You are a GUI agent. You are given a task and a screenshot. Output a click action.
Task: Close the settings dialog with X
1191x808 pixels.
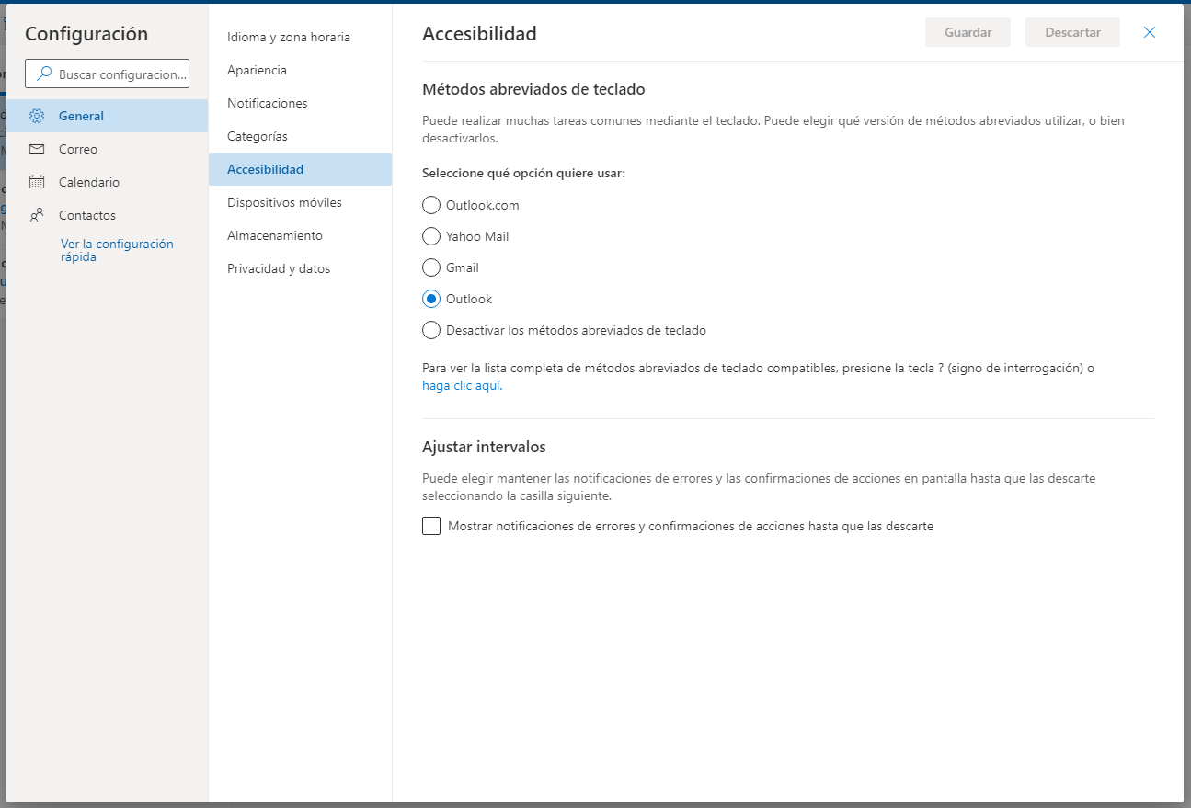[1150, 32]
